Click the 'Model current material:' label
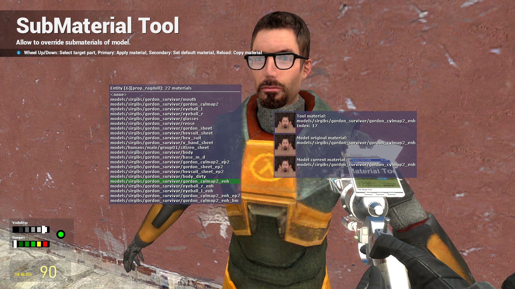Viewport: 515px width, 289px height. click(322, 160)
